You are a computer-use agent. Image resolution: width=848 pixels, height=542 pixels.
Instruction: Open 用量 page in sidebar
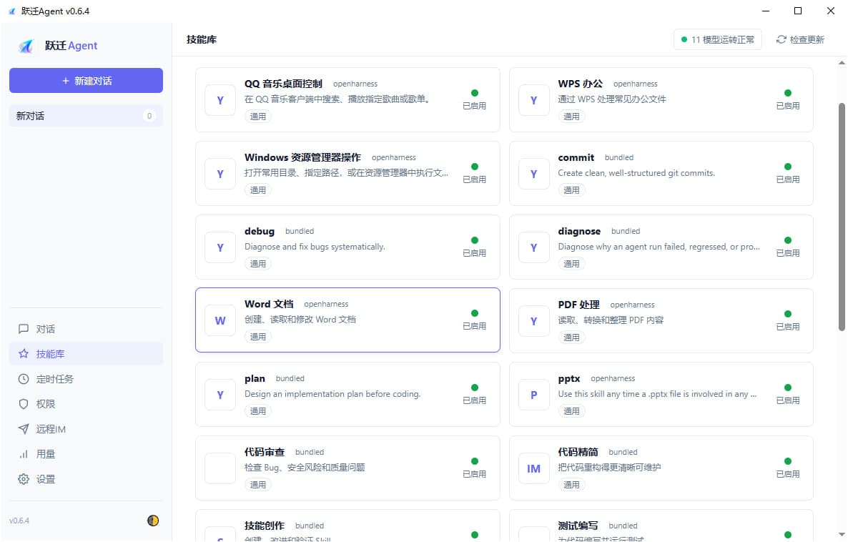pos(86,454)
